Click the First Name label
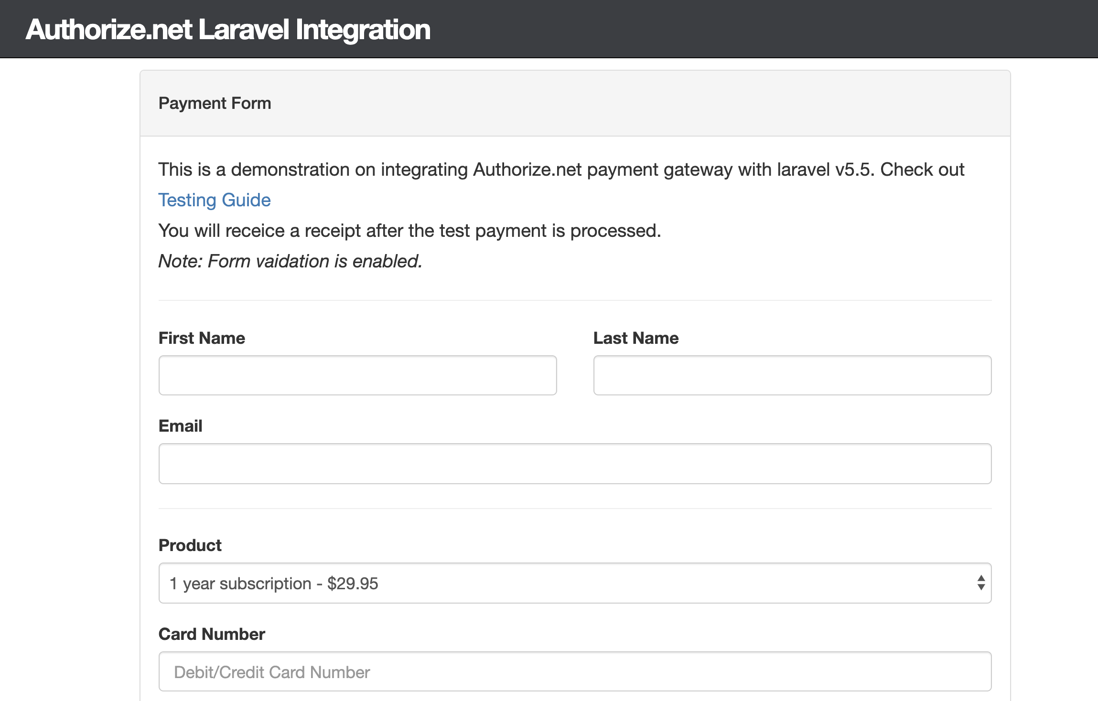Image resolution: width=1098 pixels, height=701 pixels. (x=201, y=338)
